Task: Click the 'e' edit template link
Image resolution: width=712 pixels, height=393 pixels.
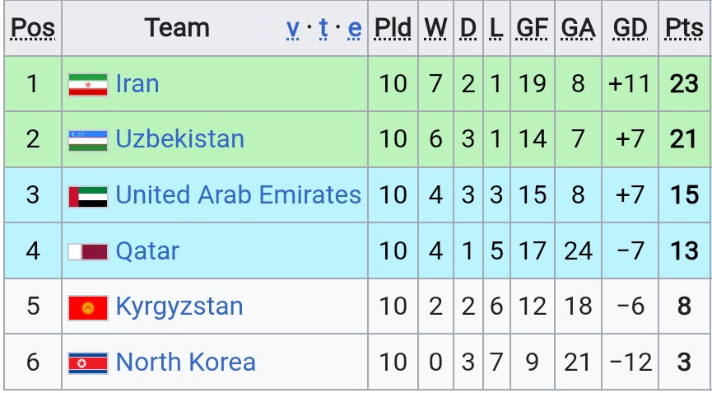Action: point(355,28)
